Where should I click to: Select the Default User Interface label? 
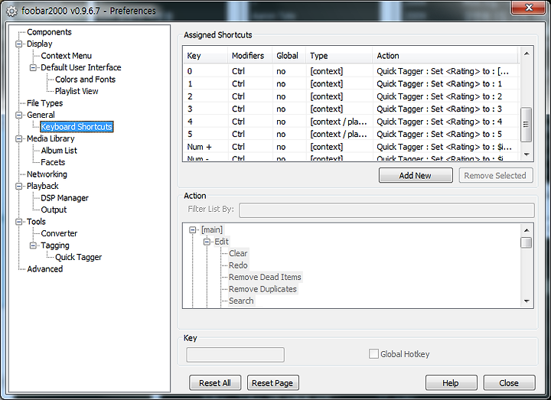pos(81,67)
